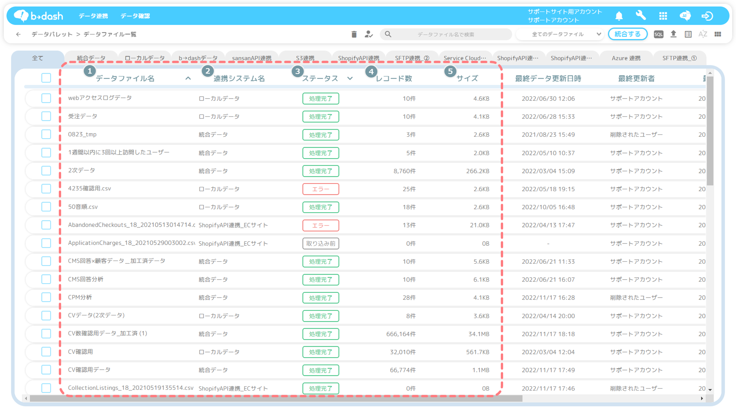The image size is (736, 414).
Task: Check the CPM分析 row checkbox
Action: [x=46, y=297]
